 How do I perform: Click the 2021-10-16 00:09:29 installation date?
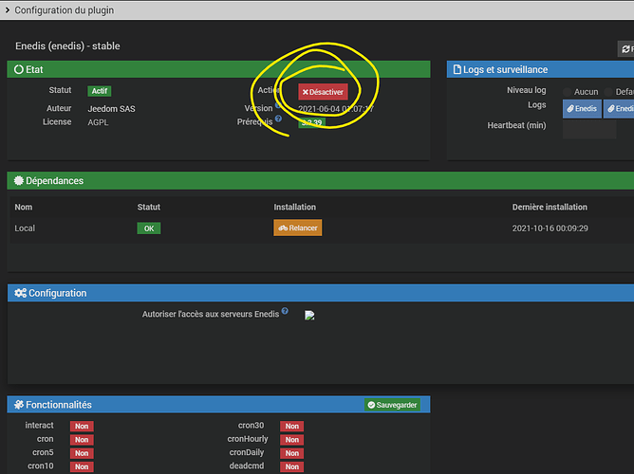[550, 228]
